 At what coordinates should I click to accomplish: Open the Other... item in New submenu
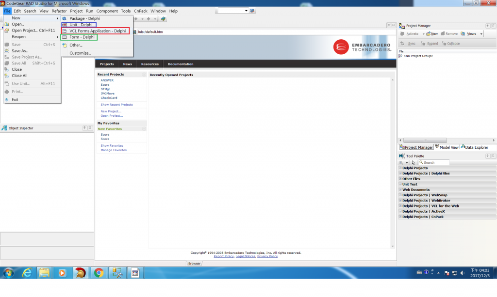(x=97, y=45)
